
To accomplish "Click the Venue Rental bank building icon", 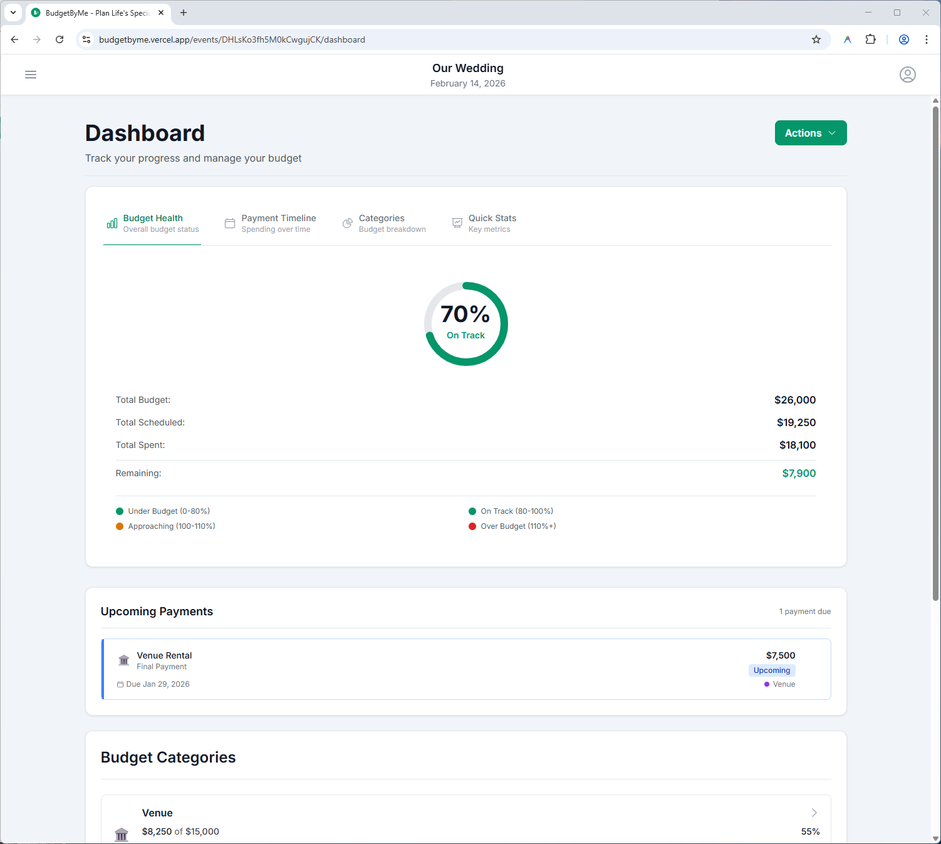I will click(123, 660).
